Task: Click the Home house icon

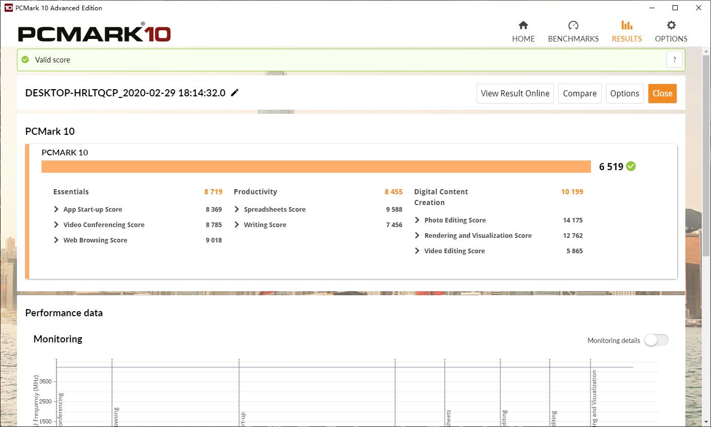Action: point(523,25)
